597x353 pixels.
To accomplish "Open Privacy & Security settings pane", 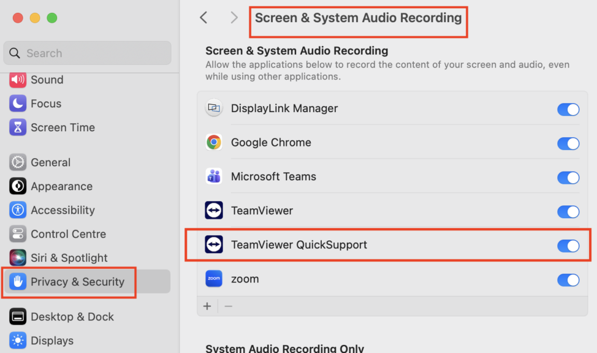I will tap(78, 282).
